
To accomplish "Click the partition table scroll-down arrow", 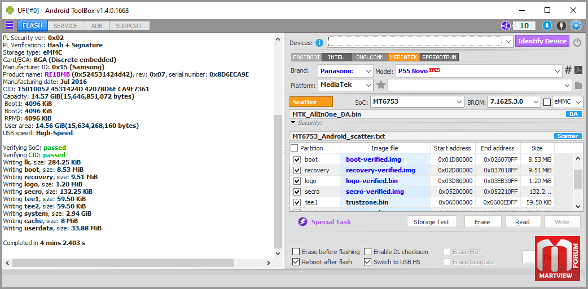I will (x=578, y=206).
